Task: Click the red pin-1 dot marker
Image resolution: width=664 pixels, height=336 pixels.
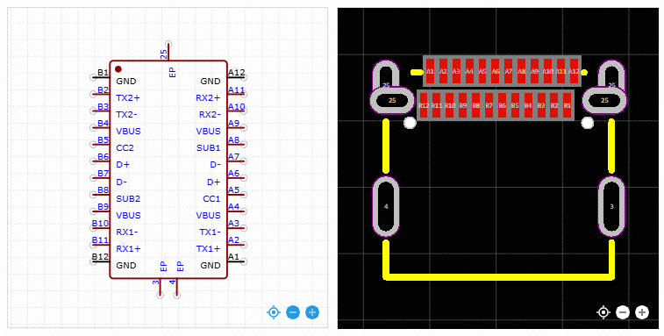Action: 118,69
